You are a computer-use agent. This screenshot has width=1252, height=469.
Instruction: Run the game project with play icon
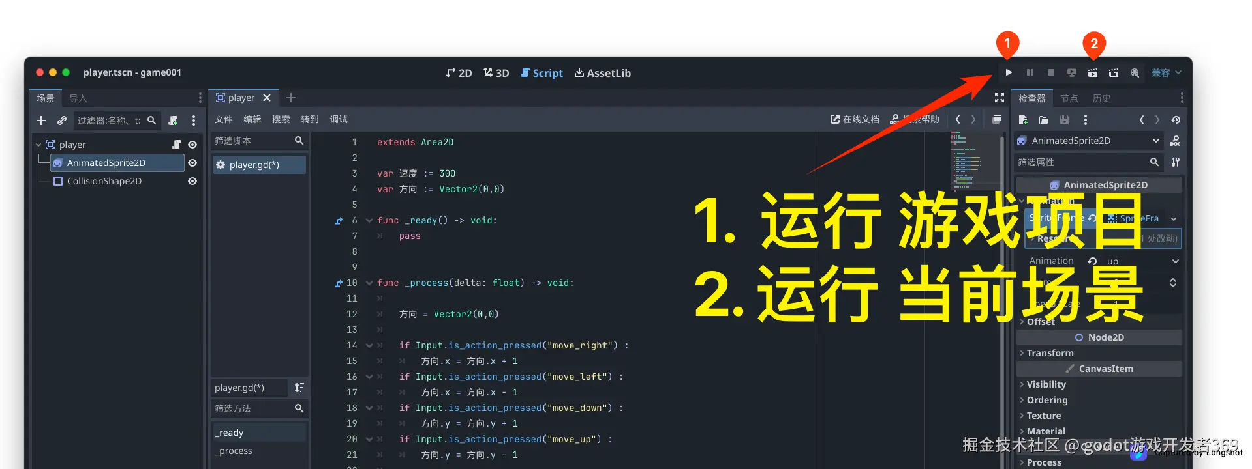click(x=1009, y=73)
